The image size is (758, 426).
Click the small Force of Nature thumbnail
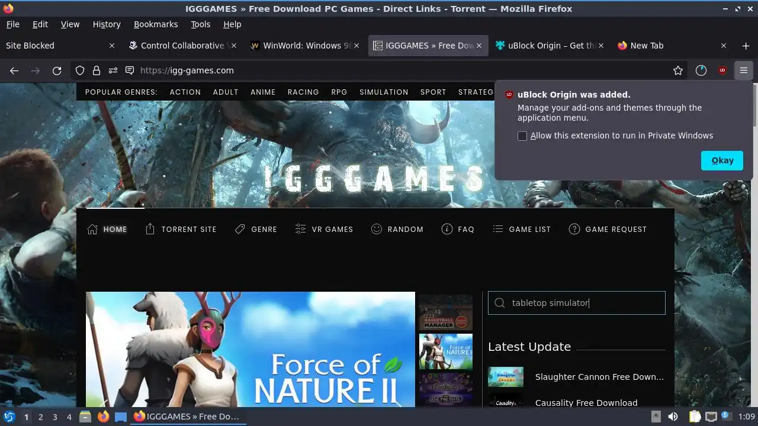coord(446,351)
